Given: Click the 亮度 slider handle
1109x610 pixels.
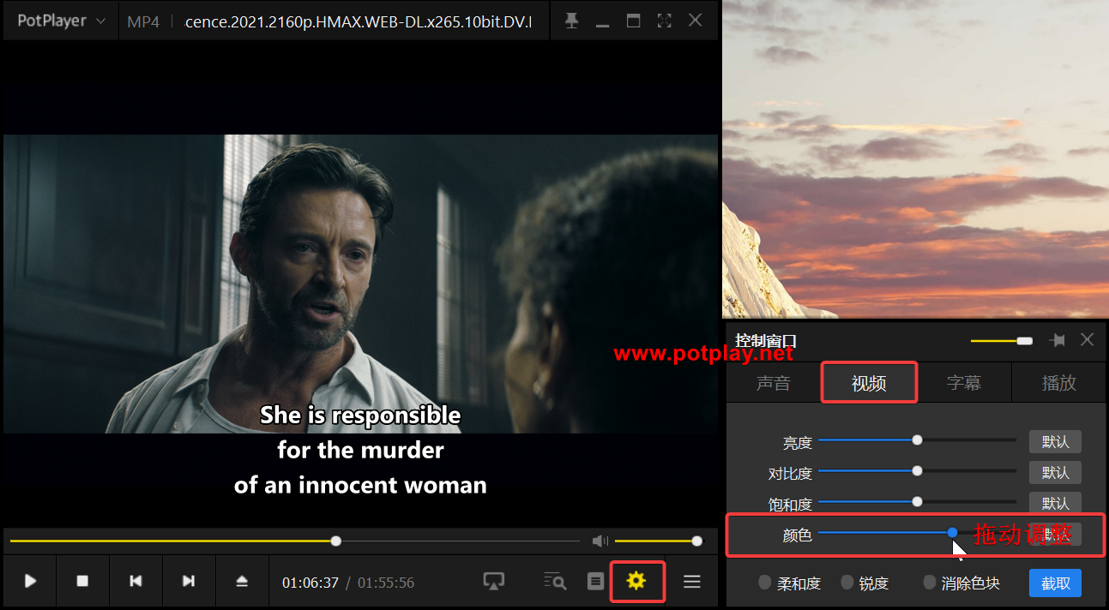Looking at the screenshot, I should click(x=917, y=440).
